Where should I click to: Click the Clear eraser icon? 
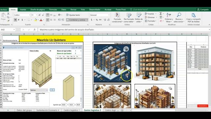point(161,21)
